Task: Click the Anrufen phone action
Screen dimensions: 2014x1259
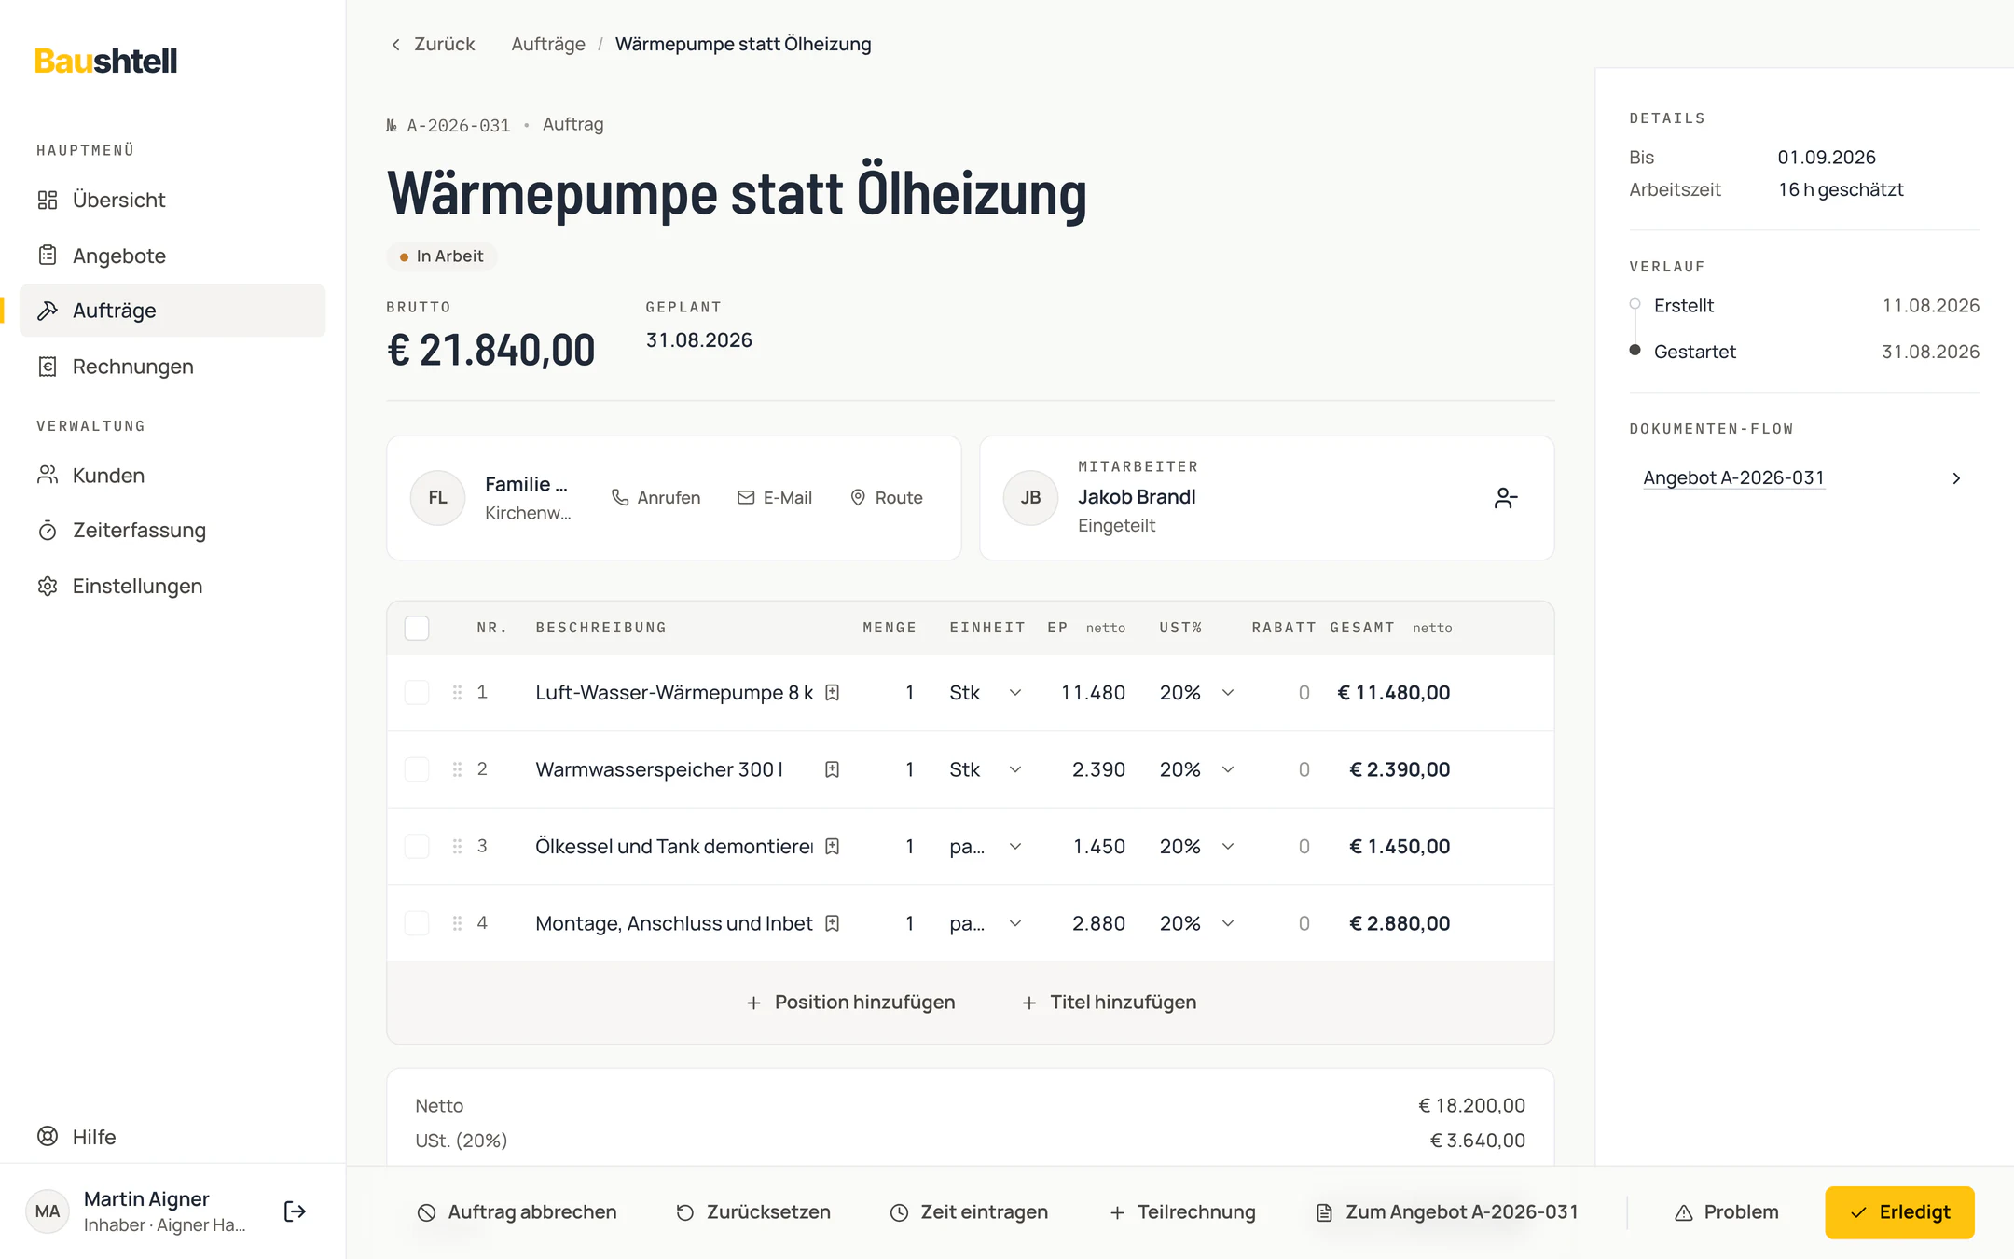Action: pos(655,498)
